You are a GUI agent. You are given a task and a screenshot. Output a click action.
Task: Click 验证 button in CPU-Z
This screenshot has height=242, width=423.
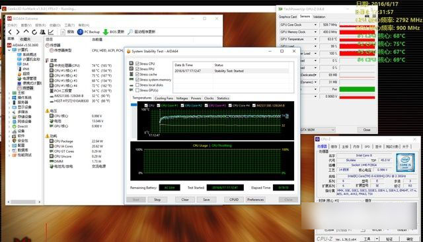click(x=389, y=239)
